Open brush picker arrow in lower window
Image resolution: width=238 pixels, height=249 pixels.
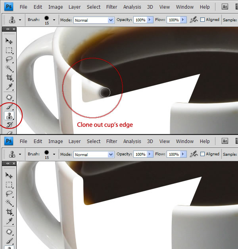pyautogui.click(x=54, y=155)
